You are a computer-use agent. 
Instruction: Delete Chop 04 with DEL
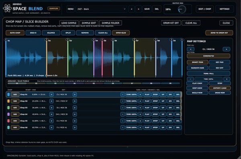(x=178, y=114)
